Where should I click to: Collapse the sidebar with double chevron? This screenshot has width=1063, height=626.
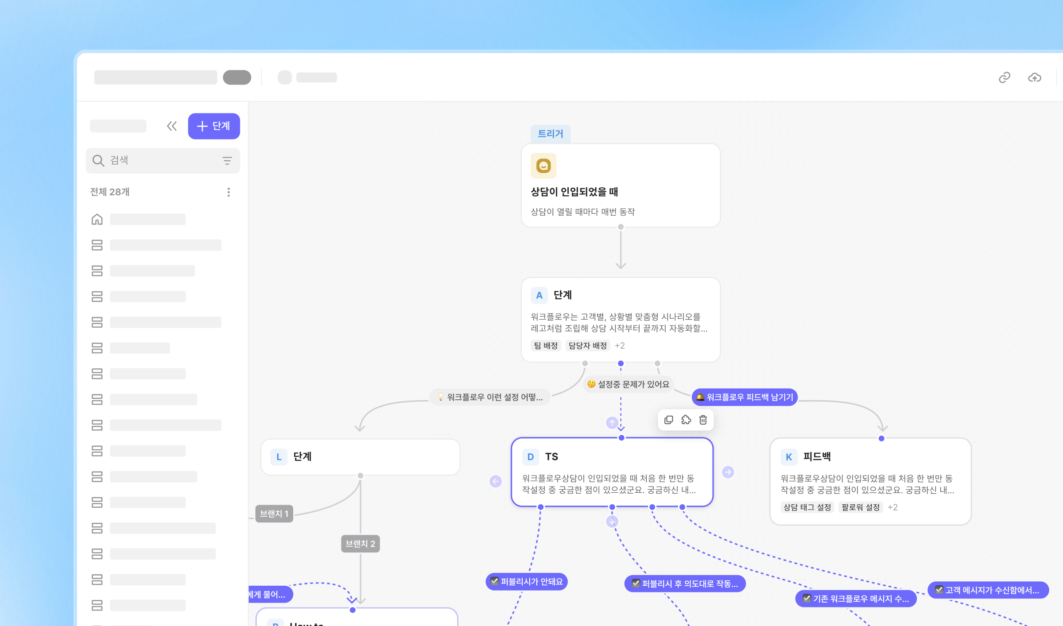tap(172, 126)
